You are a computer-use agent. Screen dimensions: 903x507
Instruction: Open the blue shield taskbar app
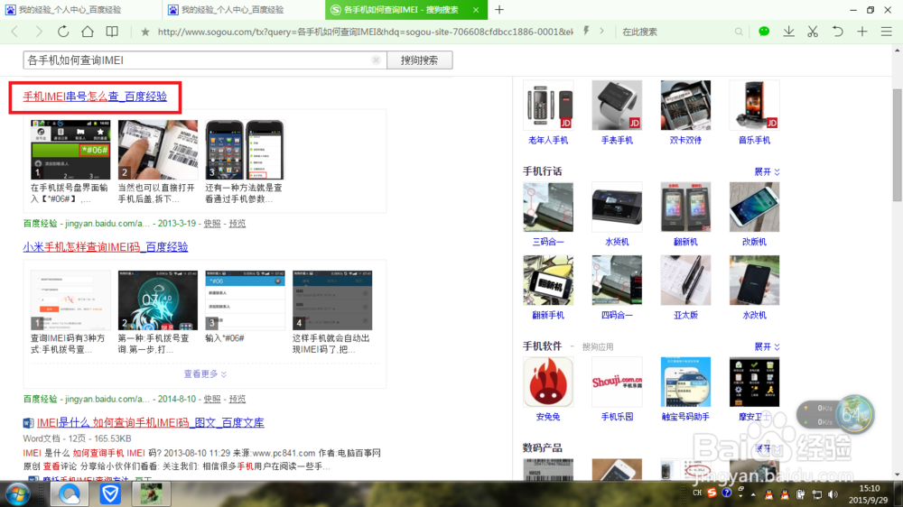[x=110, y=494]
